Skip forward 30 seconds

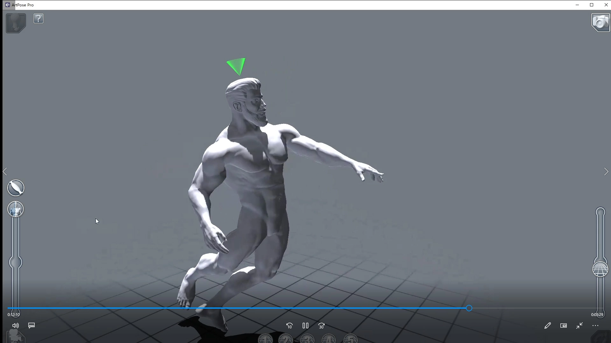coord(321,326)
